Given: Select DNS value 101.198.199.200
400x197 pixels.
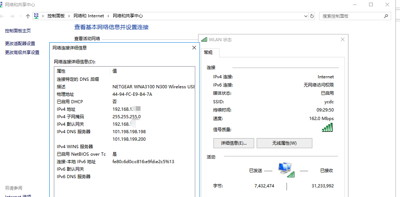Looking at the screenshot, I should click(129, 139).
